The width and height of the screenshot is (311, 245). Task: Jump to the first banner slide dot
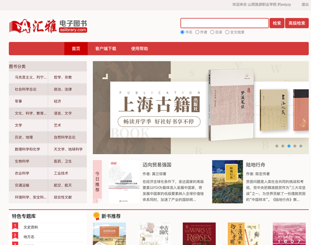coord(277,146)
